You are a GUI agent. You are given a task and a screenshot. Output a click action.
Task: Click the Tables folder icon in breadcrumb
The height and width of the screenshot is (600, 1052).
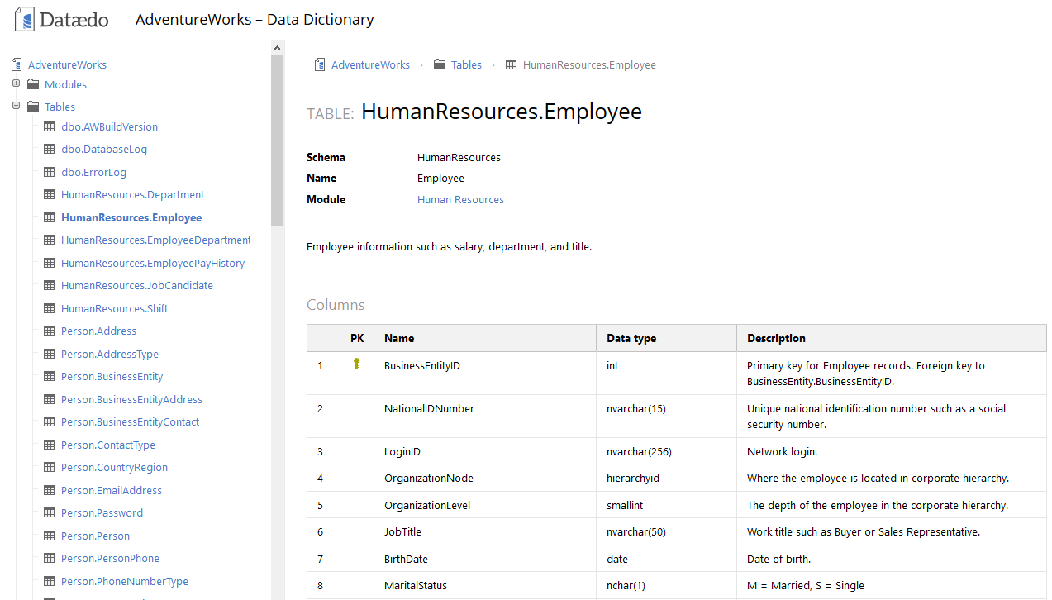440,64
